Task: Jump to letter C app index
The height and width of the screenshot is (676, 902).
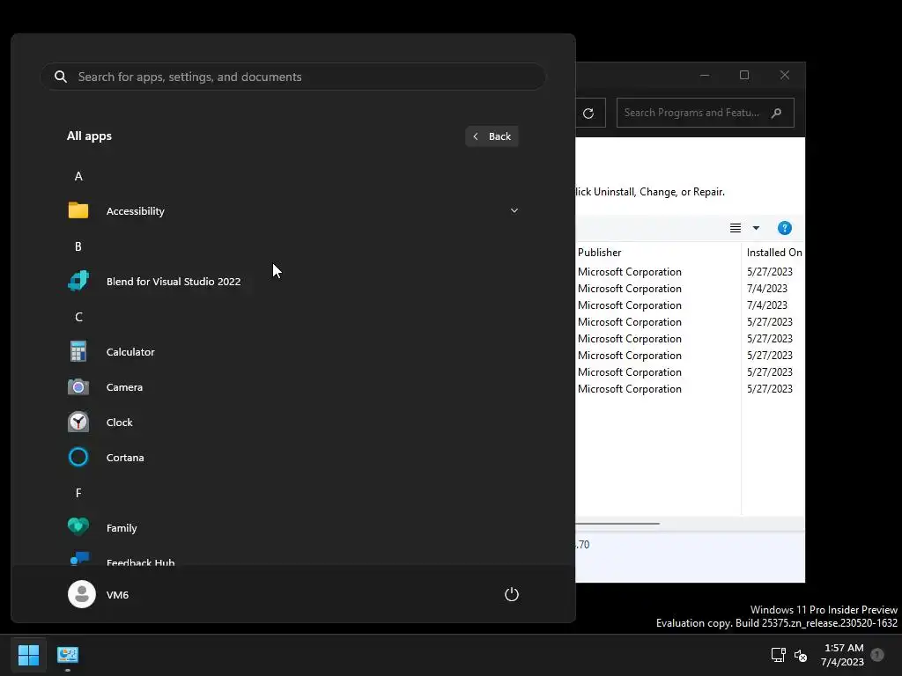Action: [x=78, y=317]
